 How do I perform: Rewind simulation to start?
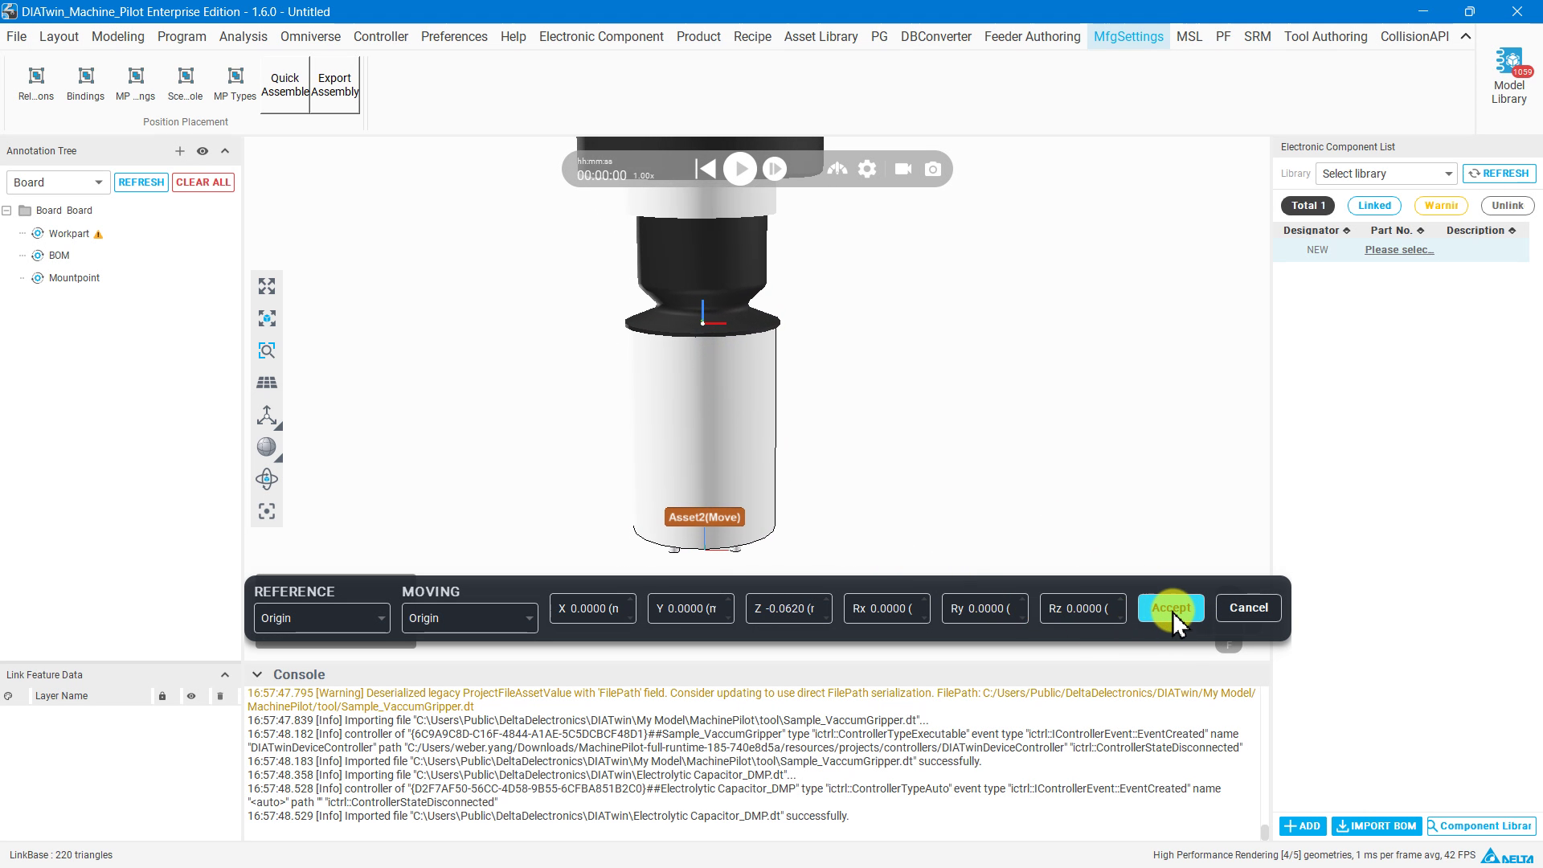[706, 169]
